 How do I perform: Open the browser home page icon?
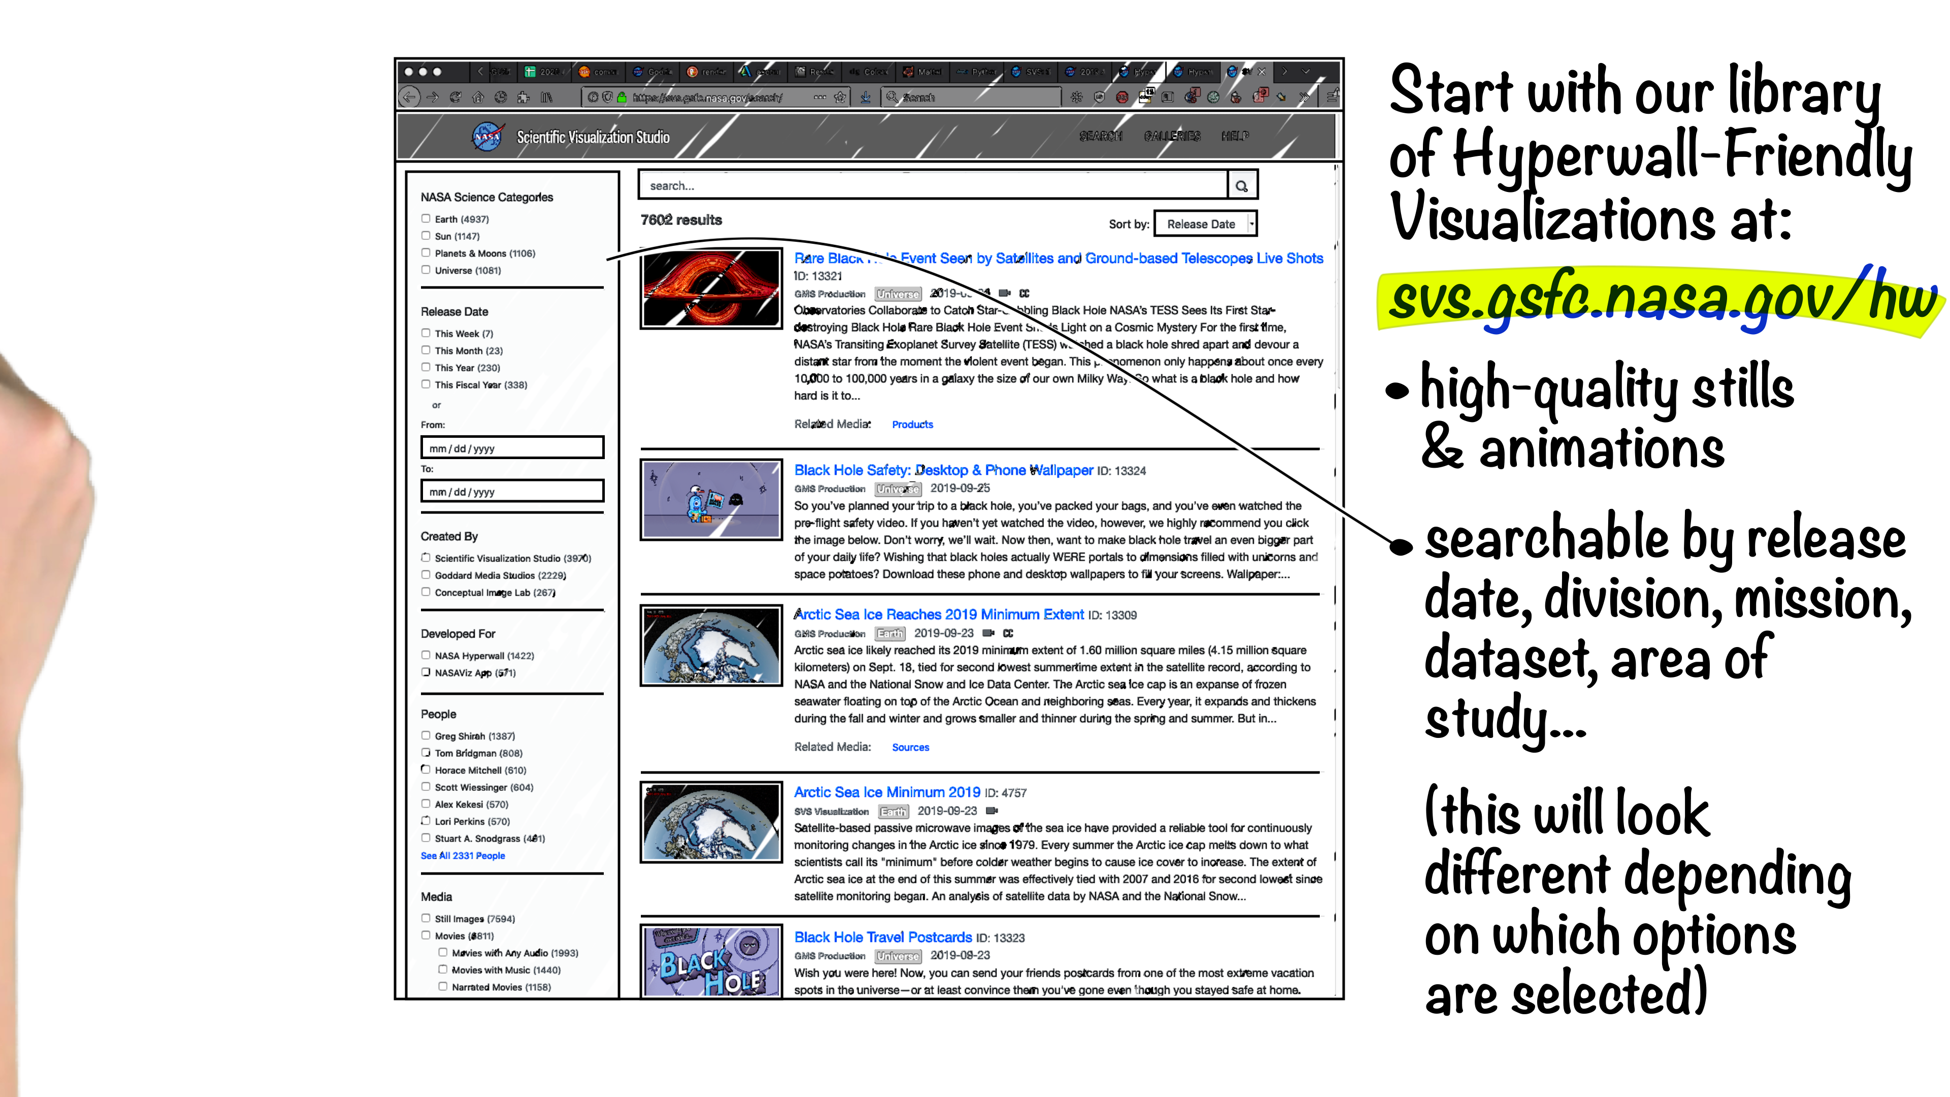[478, 97]
